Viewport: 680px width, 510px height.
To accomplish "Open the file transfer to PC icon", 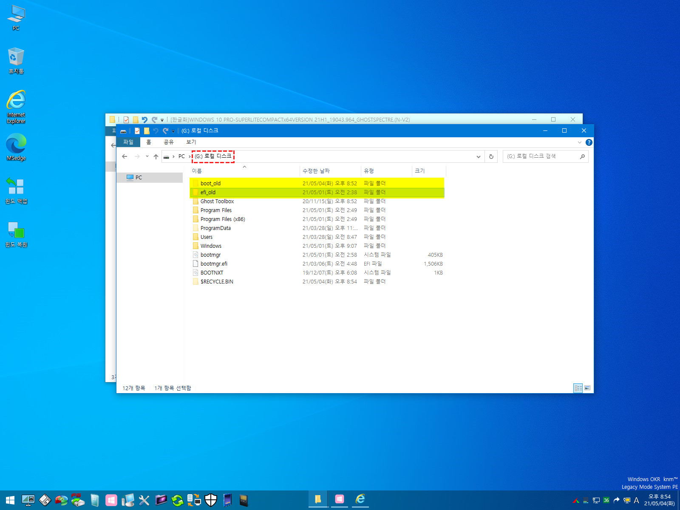I will tap(194, 500).
